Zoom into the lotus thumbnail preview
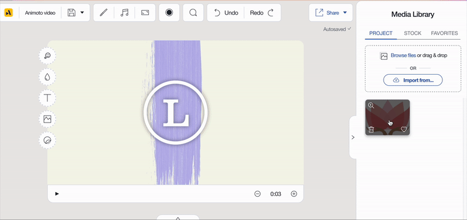Screen dimensions: 467x220 (371, 106)
